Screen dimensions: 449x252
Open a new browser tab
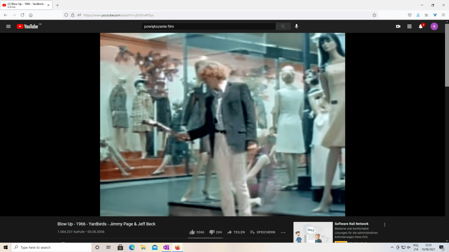pyautogui.click(x=57, y=5)
